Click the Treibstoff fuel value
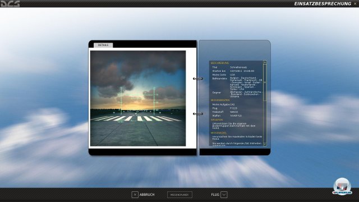Screen dimensions: 359x202 pos(234,112)
